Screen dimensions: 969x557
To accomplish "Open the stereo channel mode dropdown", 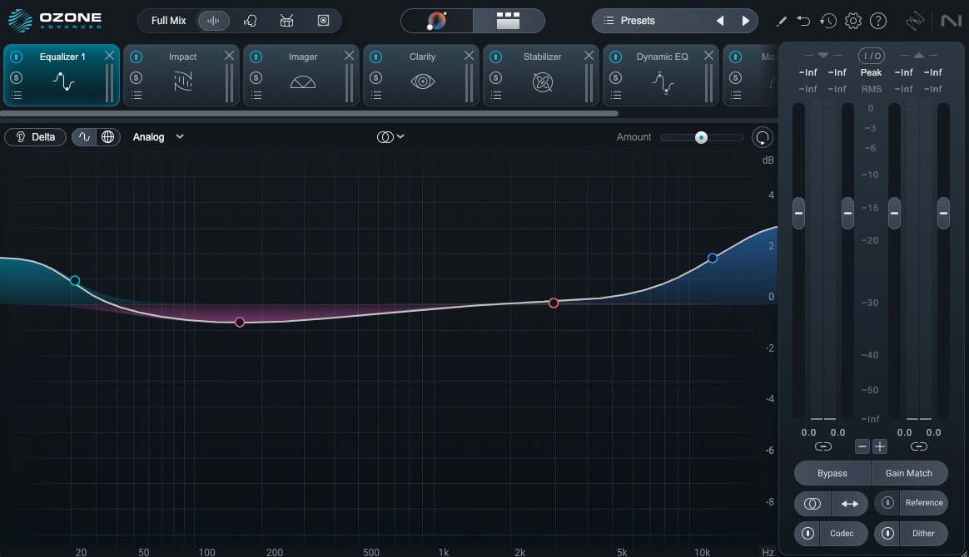I will pos(390,137).
